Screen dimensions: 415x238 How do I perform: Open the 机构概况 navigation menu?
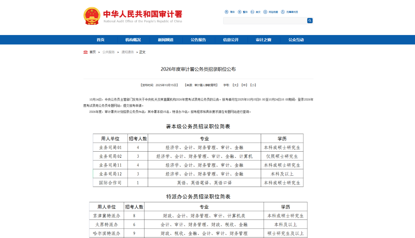coord(133,40)
